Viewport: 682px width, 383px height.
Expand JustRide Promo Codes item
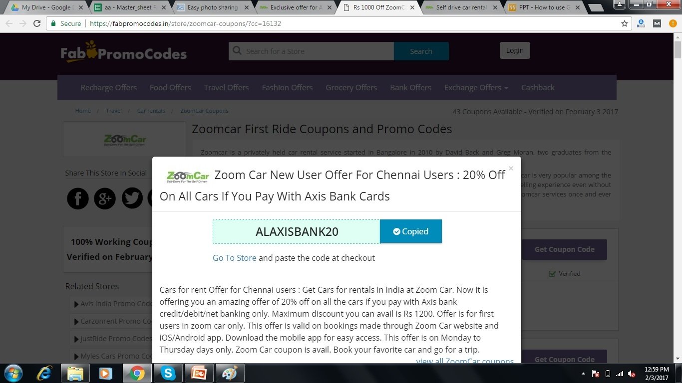[x=113, y=338]
